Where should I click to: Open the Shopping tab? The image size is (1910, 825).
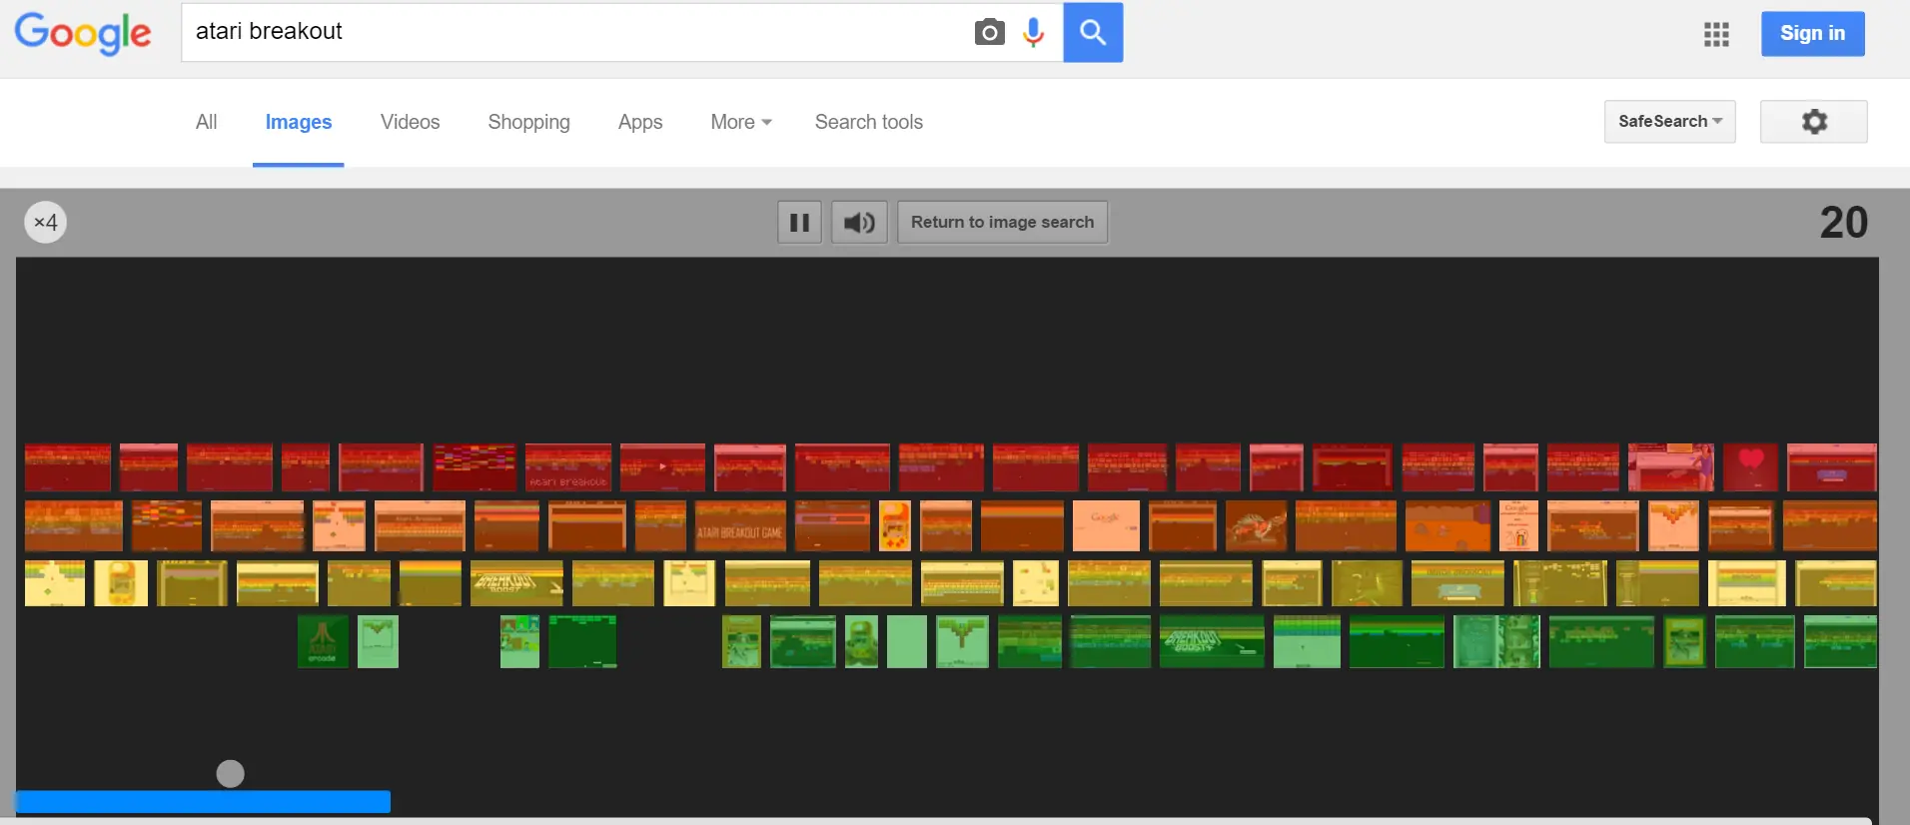[x=528, y=122]
